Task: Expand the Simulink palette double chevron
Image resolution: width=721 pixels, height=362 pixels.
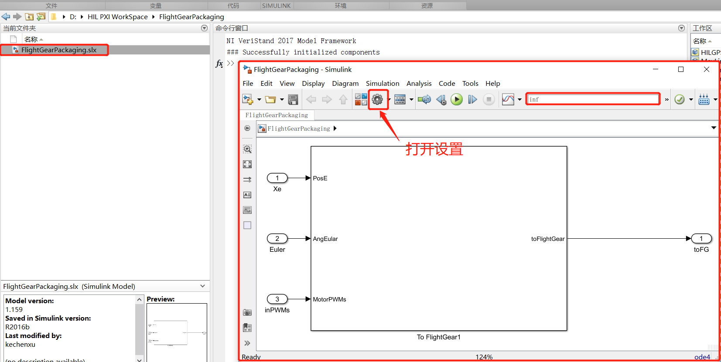Action: tap(247, 343)
